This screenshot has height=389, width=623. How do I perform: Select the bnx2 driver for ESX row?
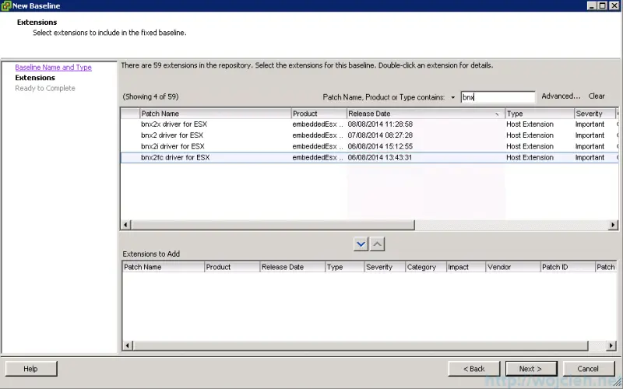[369, 135]
